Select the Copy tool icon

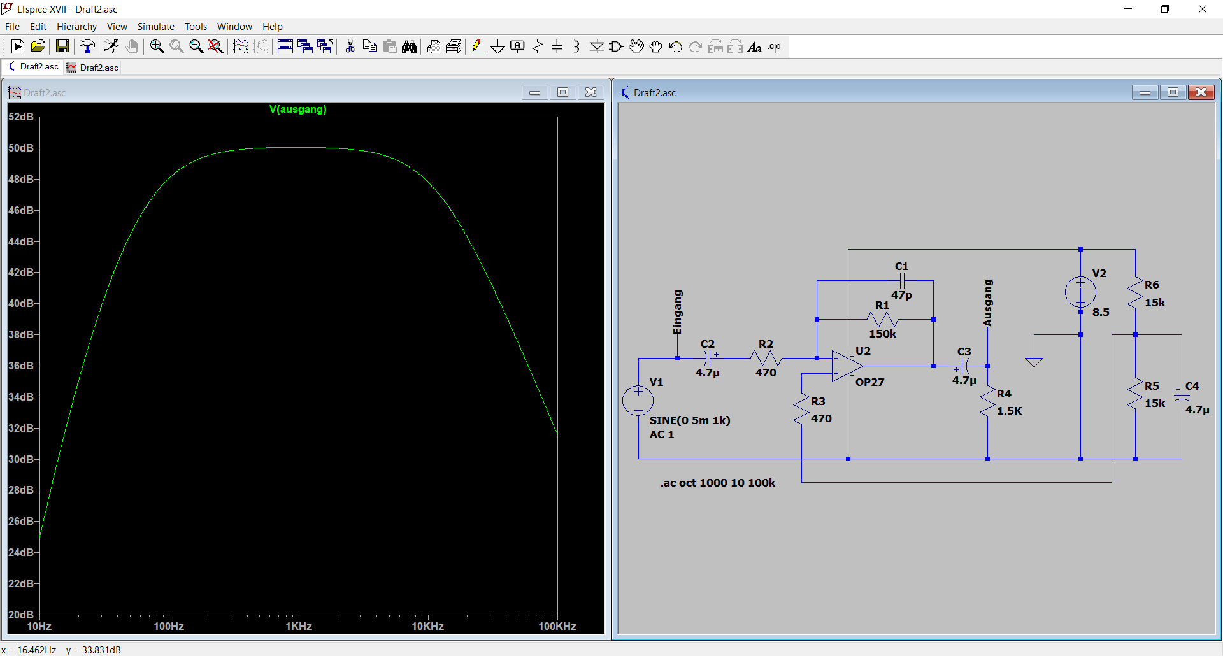[x=369, y=46]
